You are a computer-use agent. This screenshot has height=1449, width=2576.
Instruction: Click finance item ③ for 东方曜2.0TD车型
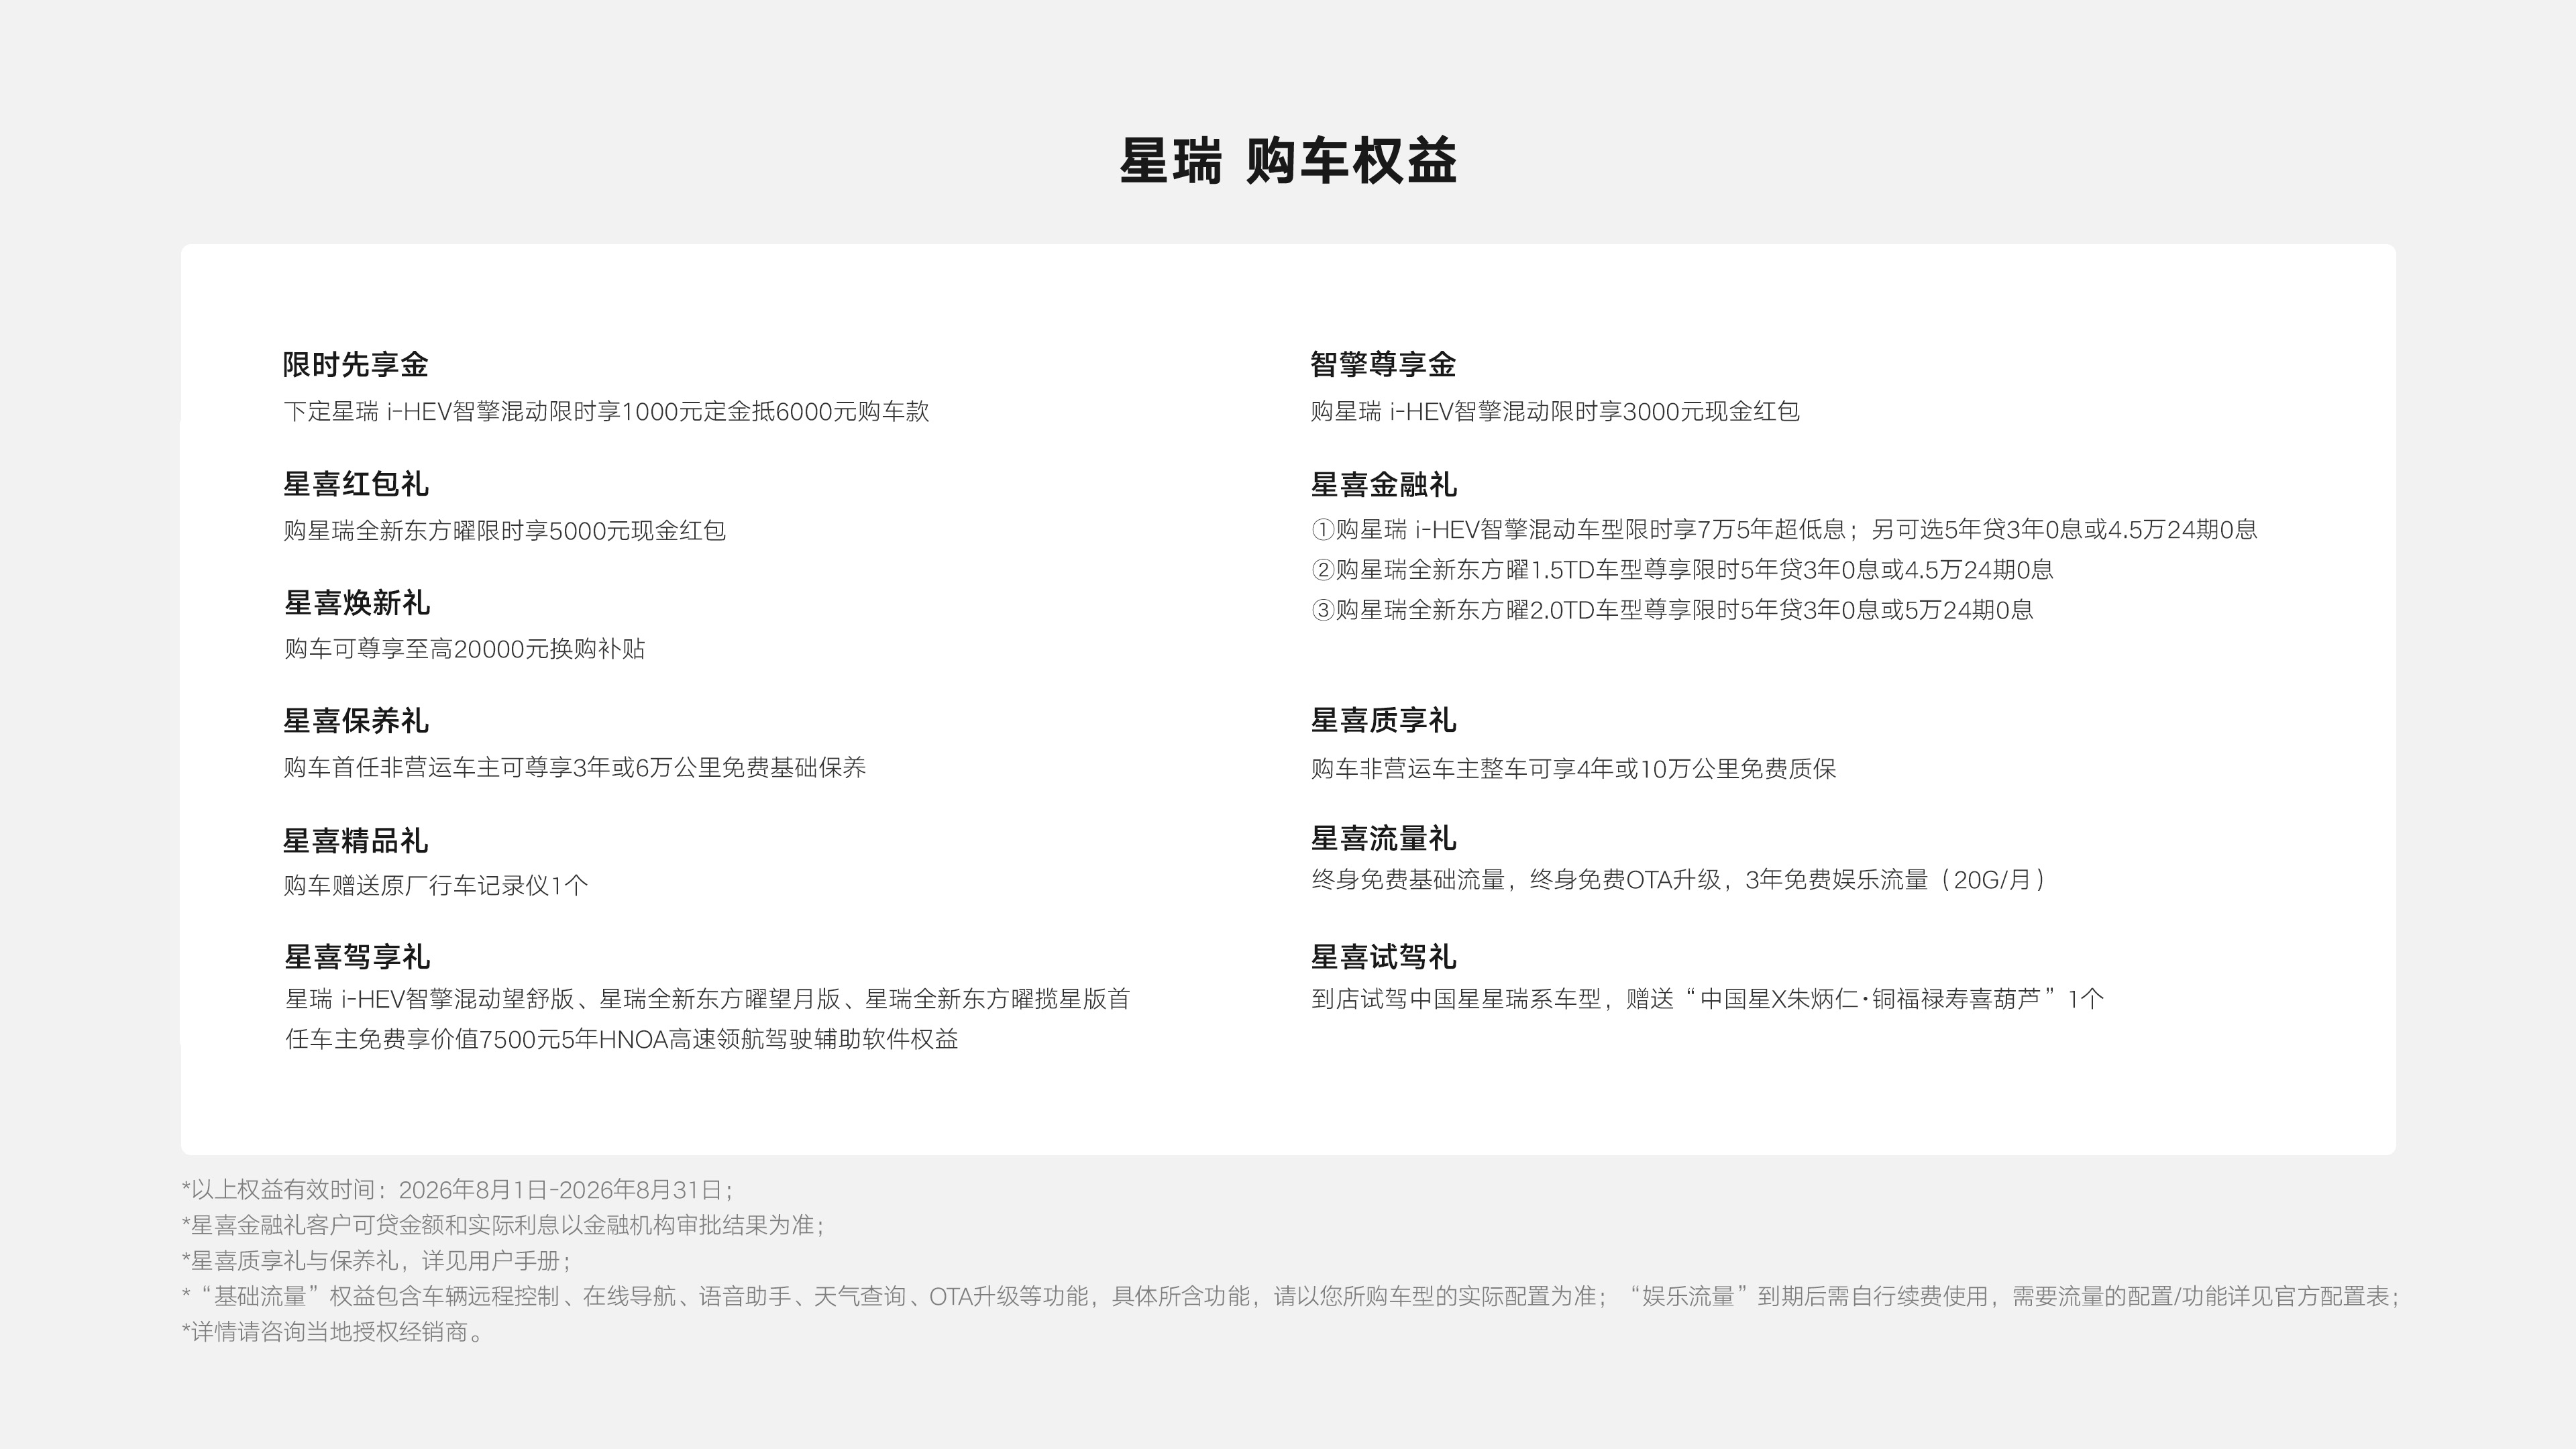click(x=1672, y=610)
